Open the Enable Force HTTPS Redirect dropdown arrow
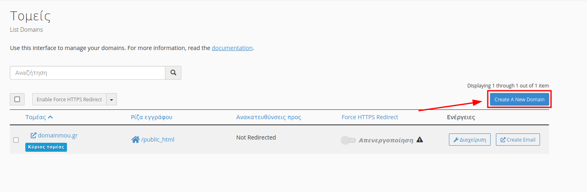Image resolution: width=587 pixels, height=192 pixels. click(x=112, y=99)
